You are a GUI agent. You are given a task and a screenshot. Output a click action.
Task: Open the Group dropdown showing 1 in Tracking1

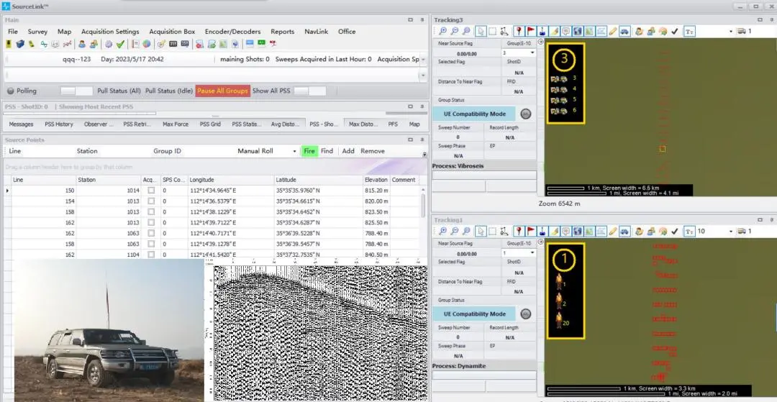[x=532, y=253]
